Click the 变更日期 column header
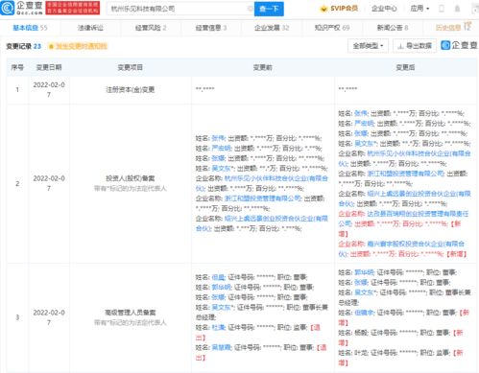 [x=49, y=67]
